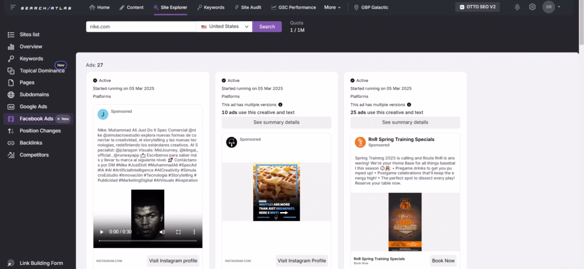Click the Topical Dominance sidebar icon
The height and width of the screenshot is (269, 584).
point(10,71)
